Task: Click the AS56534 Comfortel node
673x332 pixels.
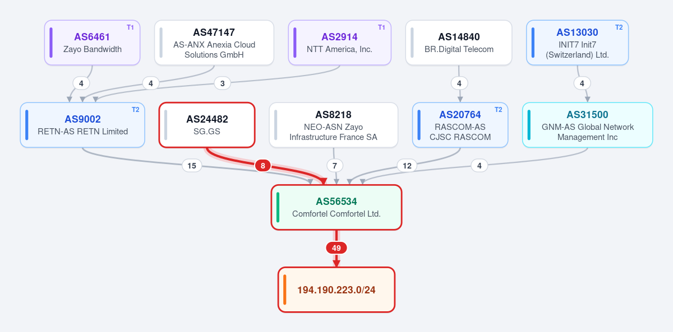Action: coord(336,207)
